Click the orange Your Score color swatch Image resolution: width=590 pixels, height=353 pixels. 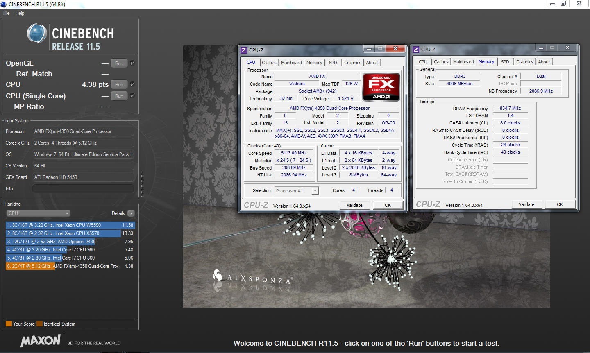[9, 324]
